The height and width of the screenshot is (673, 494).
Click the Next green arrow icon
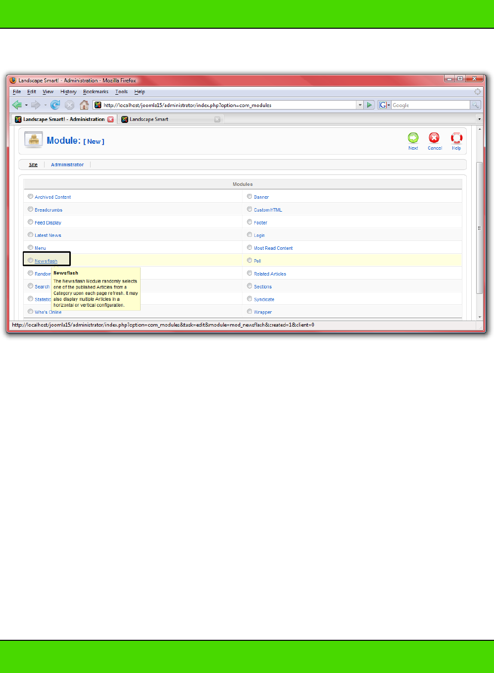(x=413, y=138)
